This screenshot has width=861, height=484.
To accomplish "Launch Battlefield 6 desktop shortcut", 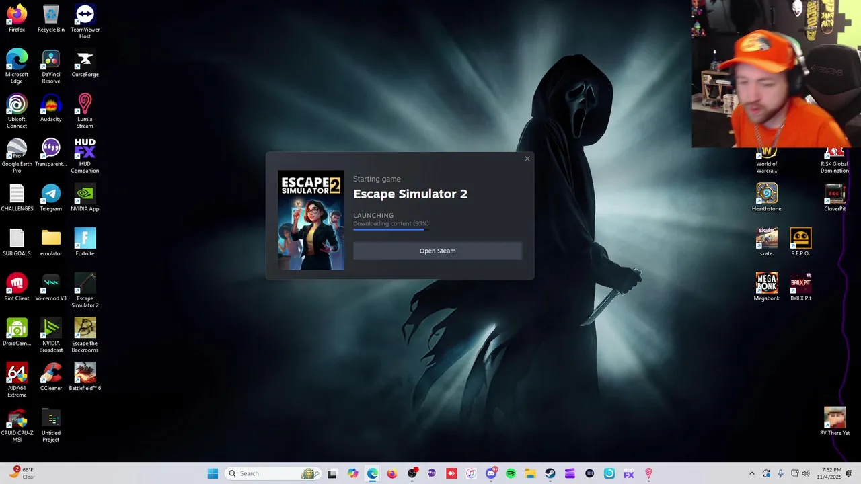I will (85, 376).
